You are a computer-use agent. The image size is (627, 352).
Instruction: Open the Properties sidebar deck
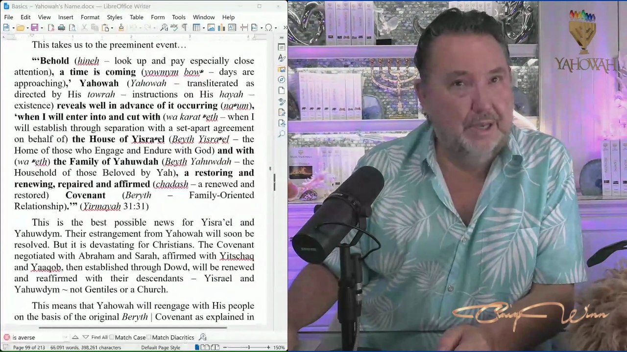(282, 47)
